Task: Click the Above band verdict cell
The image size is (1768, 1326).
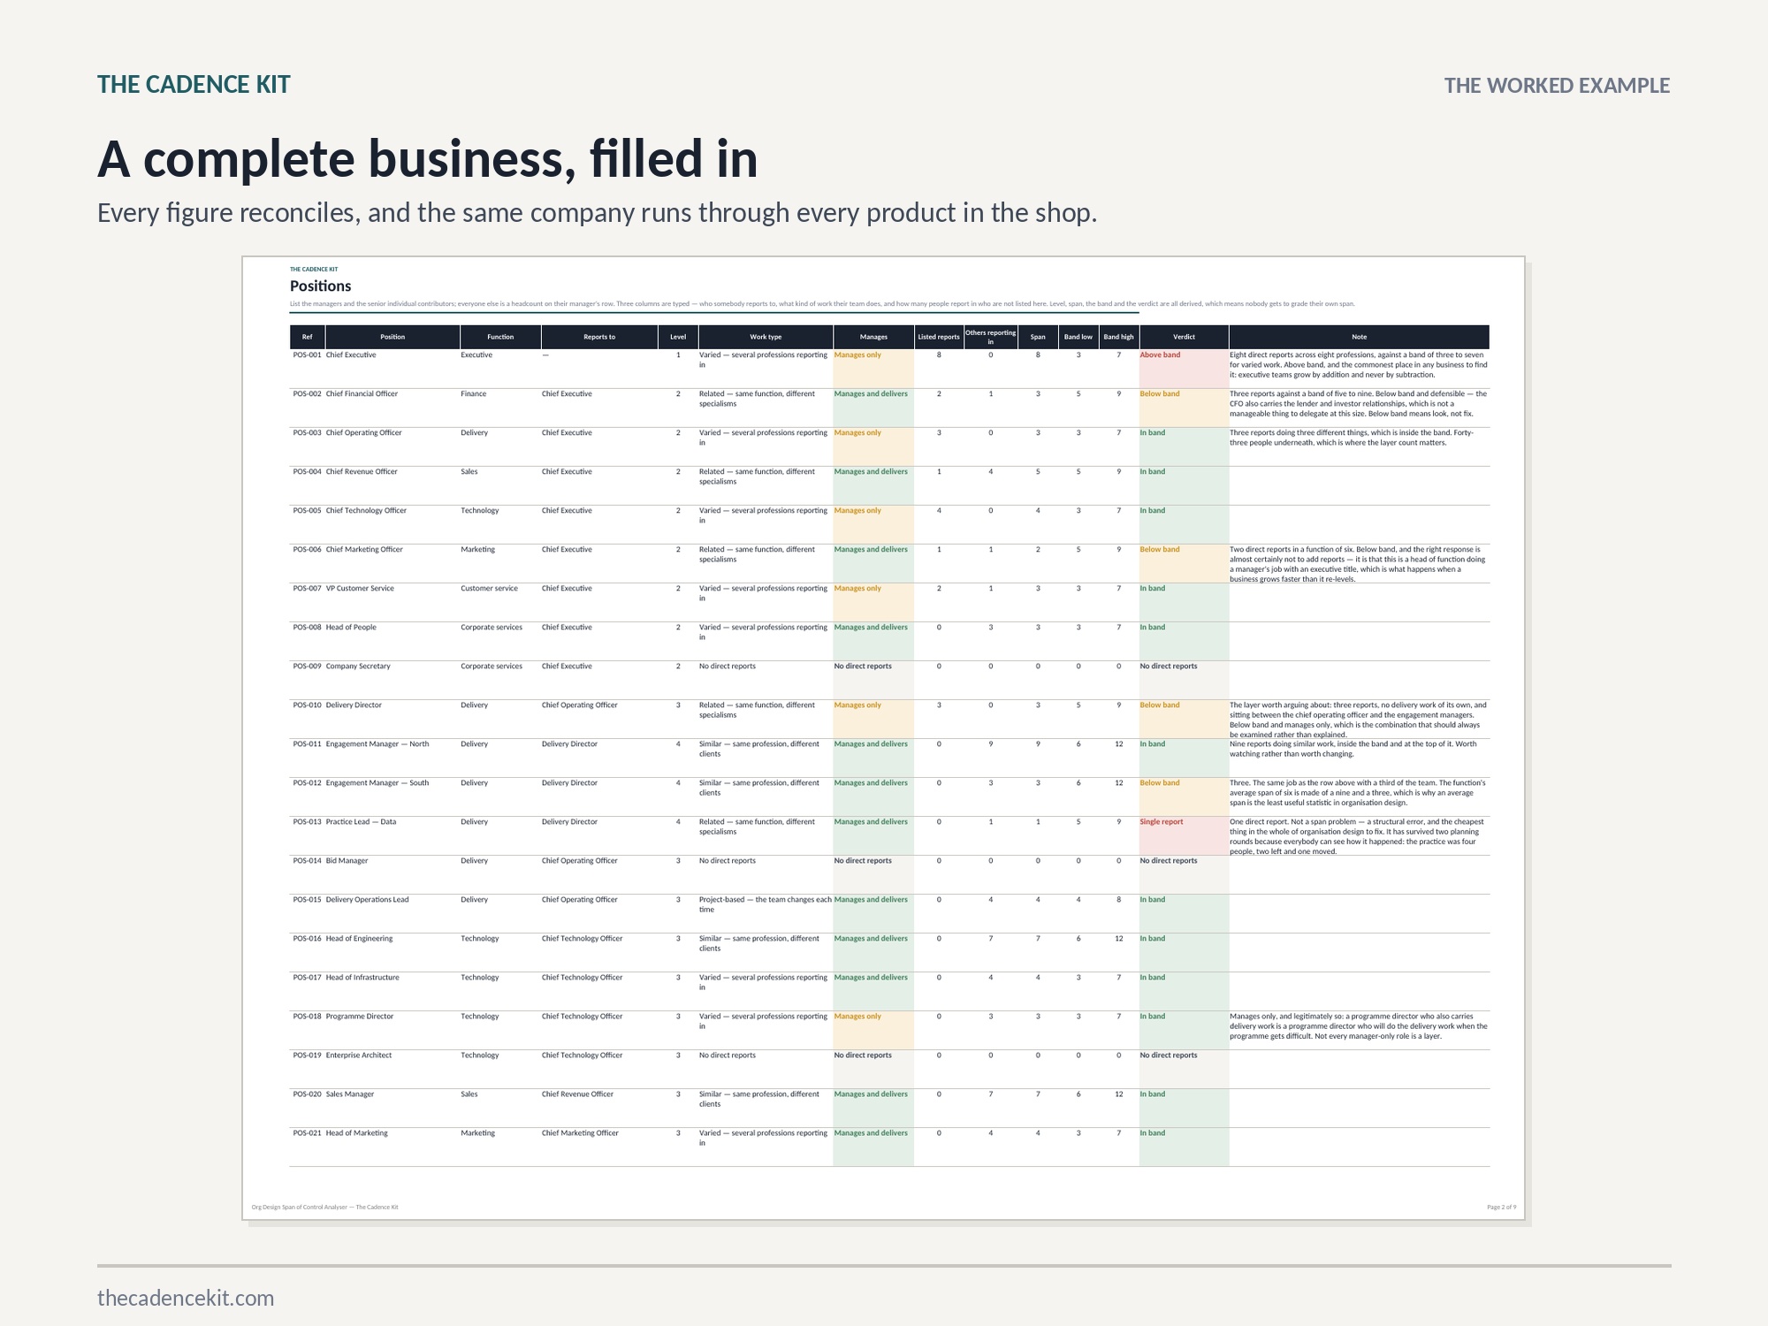Action: point(1184,369)
